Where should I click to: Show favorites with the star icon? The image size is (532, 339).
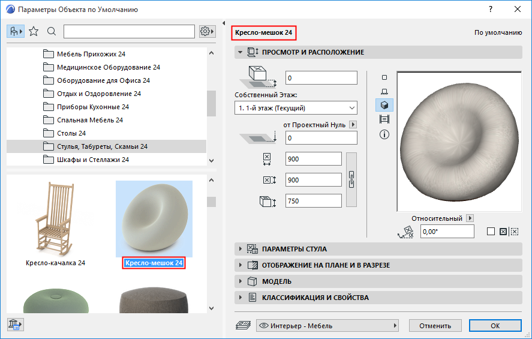pyautogui.click(x=34, y=32)
